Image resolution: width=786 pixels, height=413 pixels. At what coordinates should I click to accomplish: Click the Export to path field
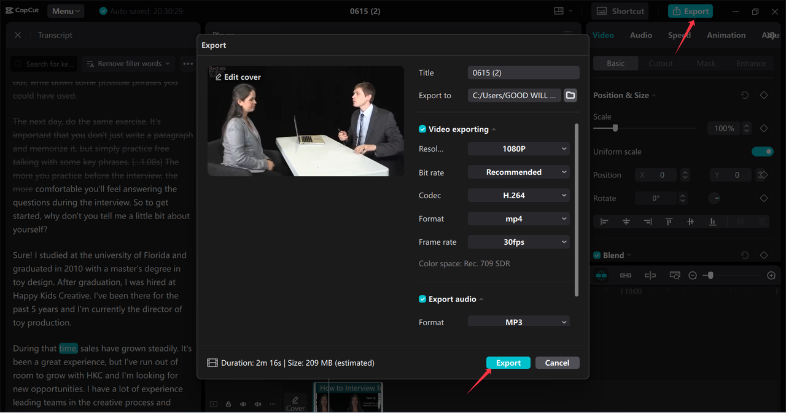click(x=515, y=95)
